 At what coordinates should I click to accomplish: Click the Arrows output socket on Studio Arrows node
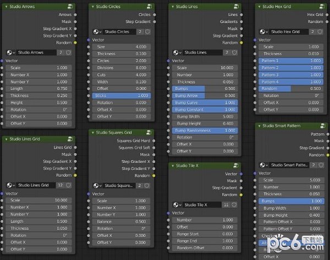75,15
